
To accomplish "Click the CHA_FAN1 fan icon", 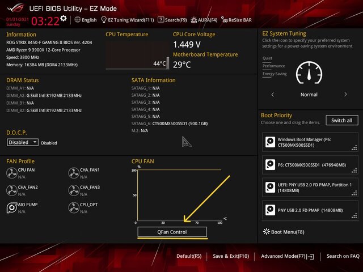I will tap(74, 173).
